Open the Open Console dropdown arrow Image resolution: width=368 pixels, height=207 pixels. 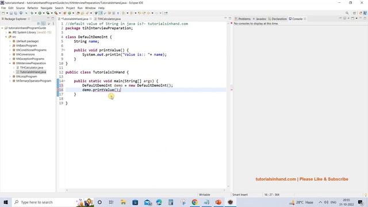click(356, 18)
